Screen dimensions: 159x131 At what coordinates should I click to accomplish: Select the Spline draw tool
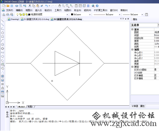point(2,52)
